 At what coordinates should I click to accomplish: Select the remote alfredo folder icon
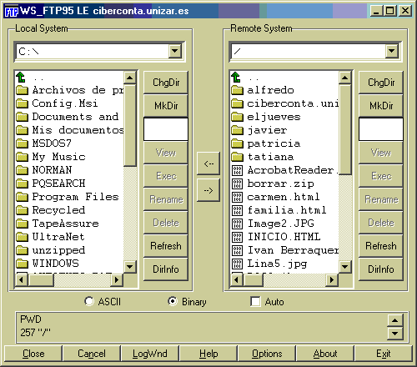(237, 90)
